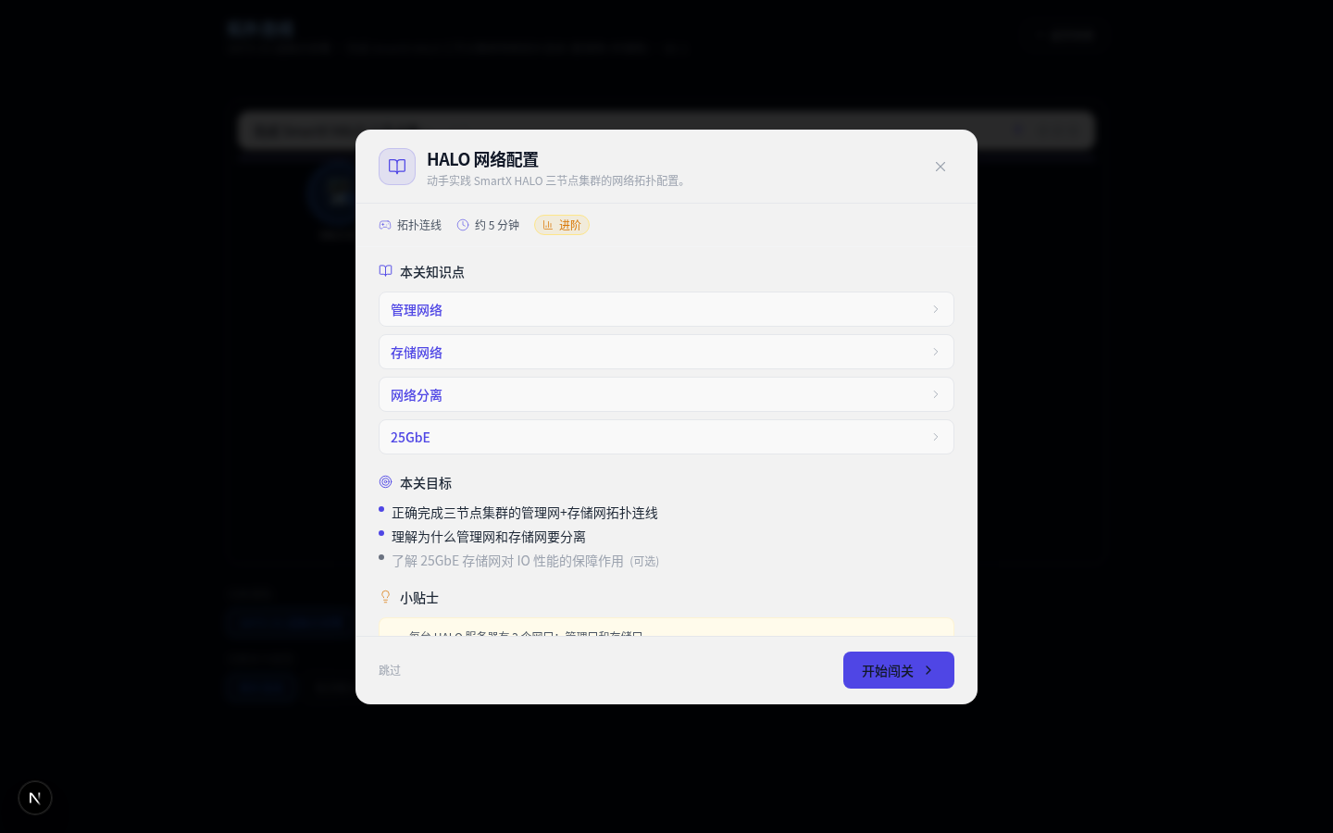Click the open-book icon beside 本关知识点
Viewport: 1333px width, 833px height.
(385, 270)
